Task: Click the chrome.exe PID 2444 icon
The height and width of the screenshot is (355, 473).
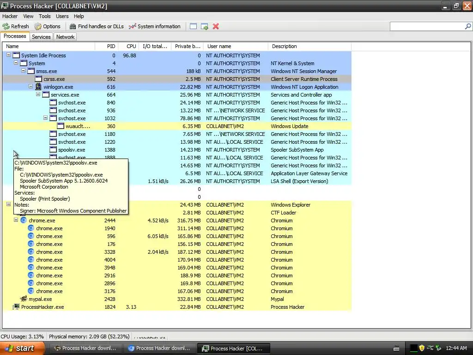Action: 24,220
